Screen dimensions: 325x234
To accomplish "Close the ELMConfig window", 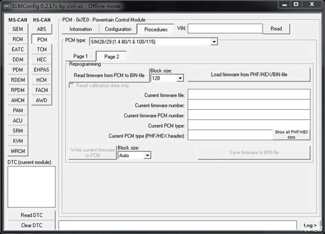I will tap(312, 5).
